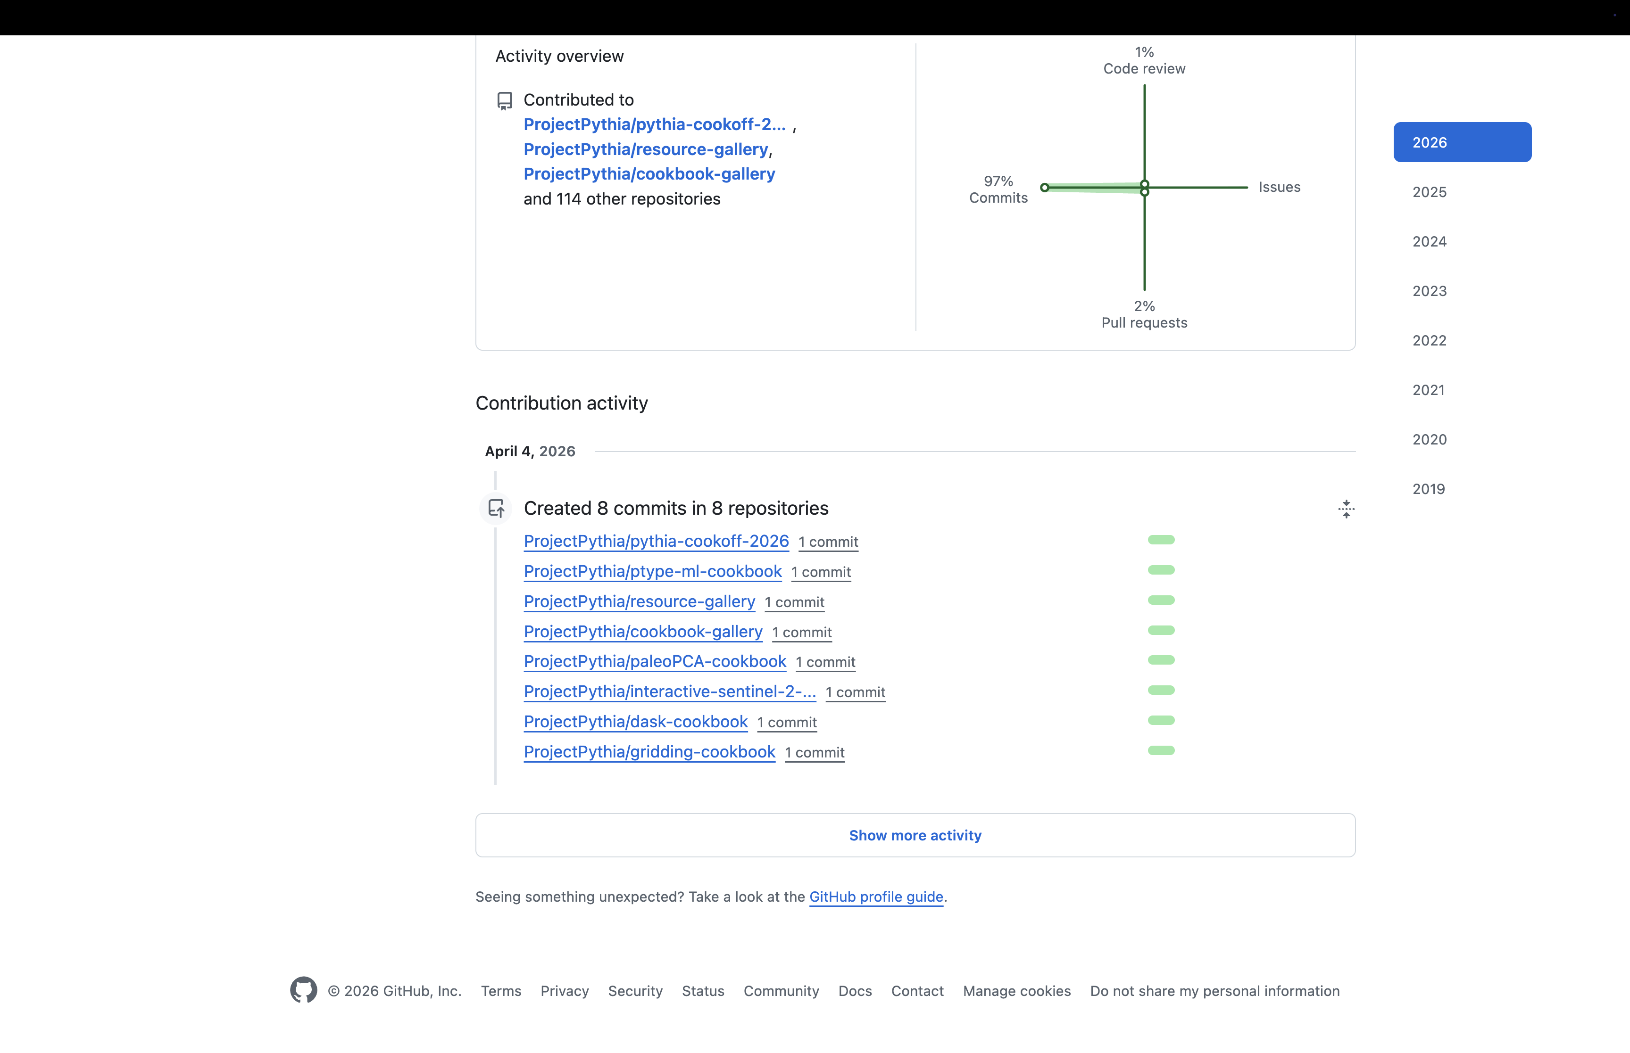Image resolution: width=1630 pixels, height=1053 pixels.
Task: View the 1 commit for cookbook-gallery
Action: tap(802, 633)
